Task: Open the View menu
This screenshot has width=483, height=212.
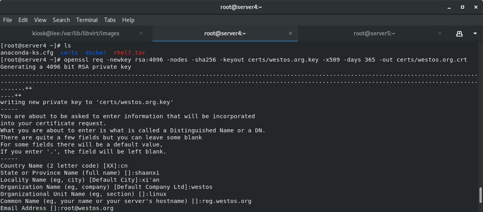Action: pos(40,20)
